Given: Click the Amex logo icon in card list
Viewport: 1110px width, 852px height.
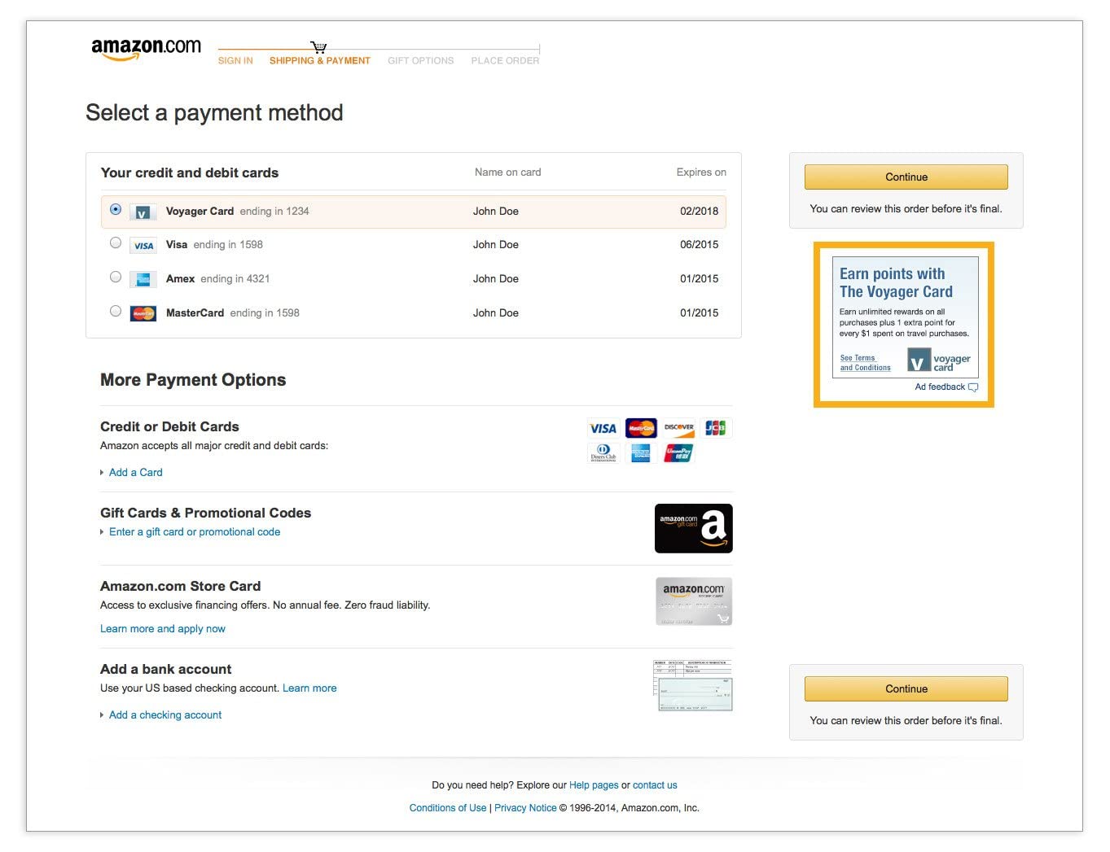Looking at the screenshot, I should [143, 279].
